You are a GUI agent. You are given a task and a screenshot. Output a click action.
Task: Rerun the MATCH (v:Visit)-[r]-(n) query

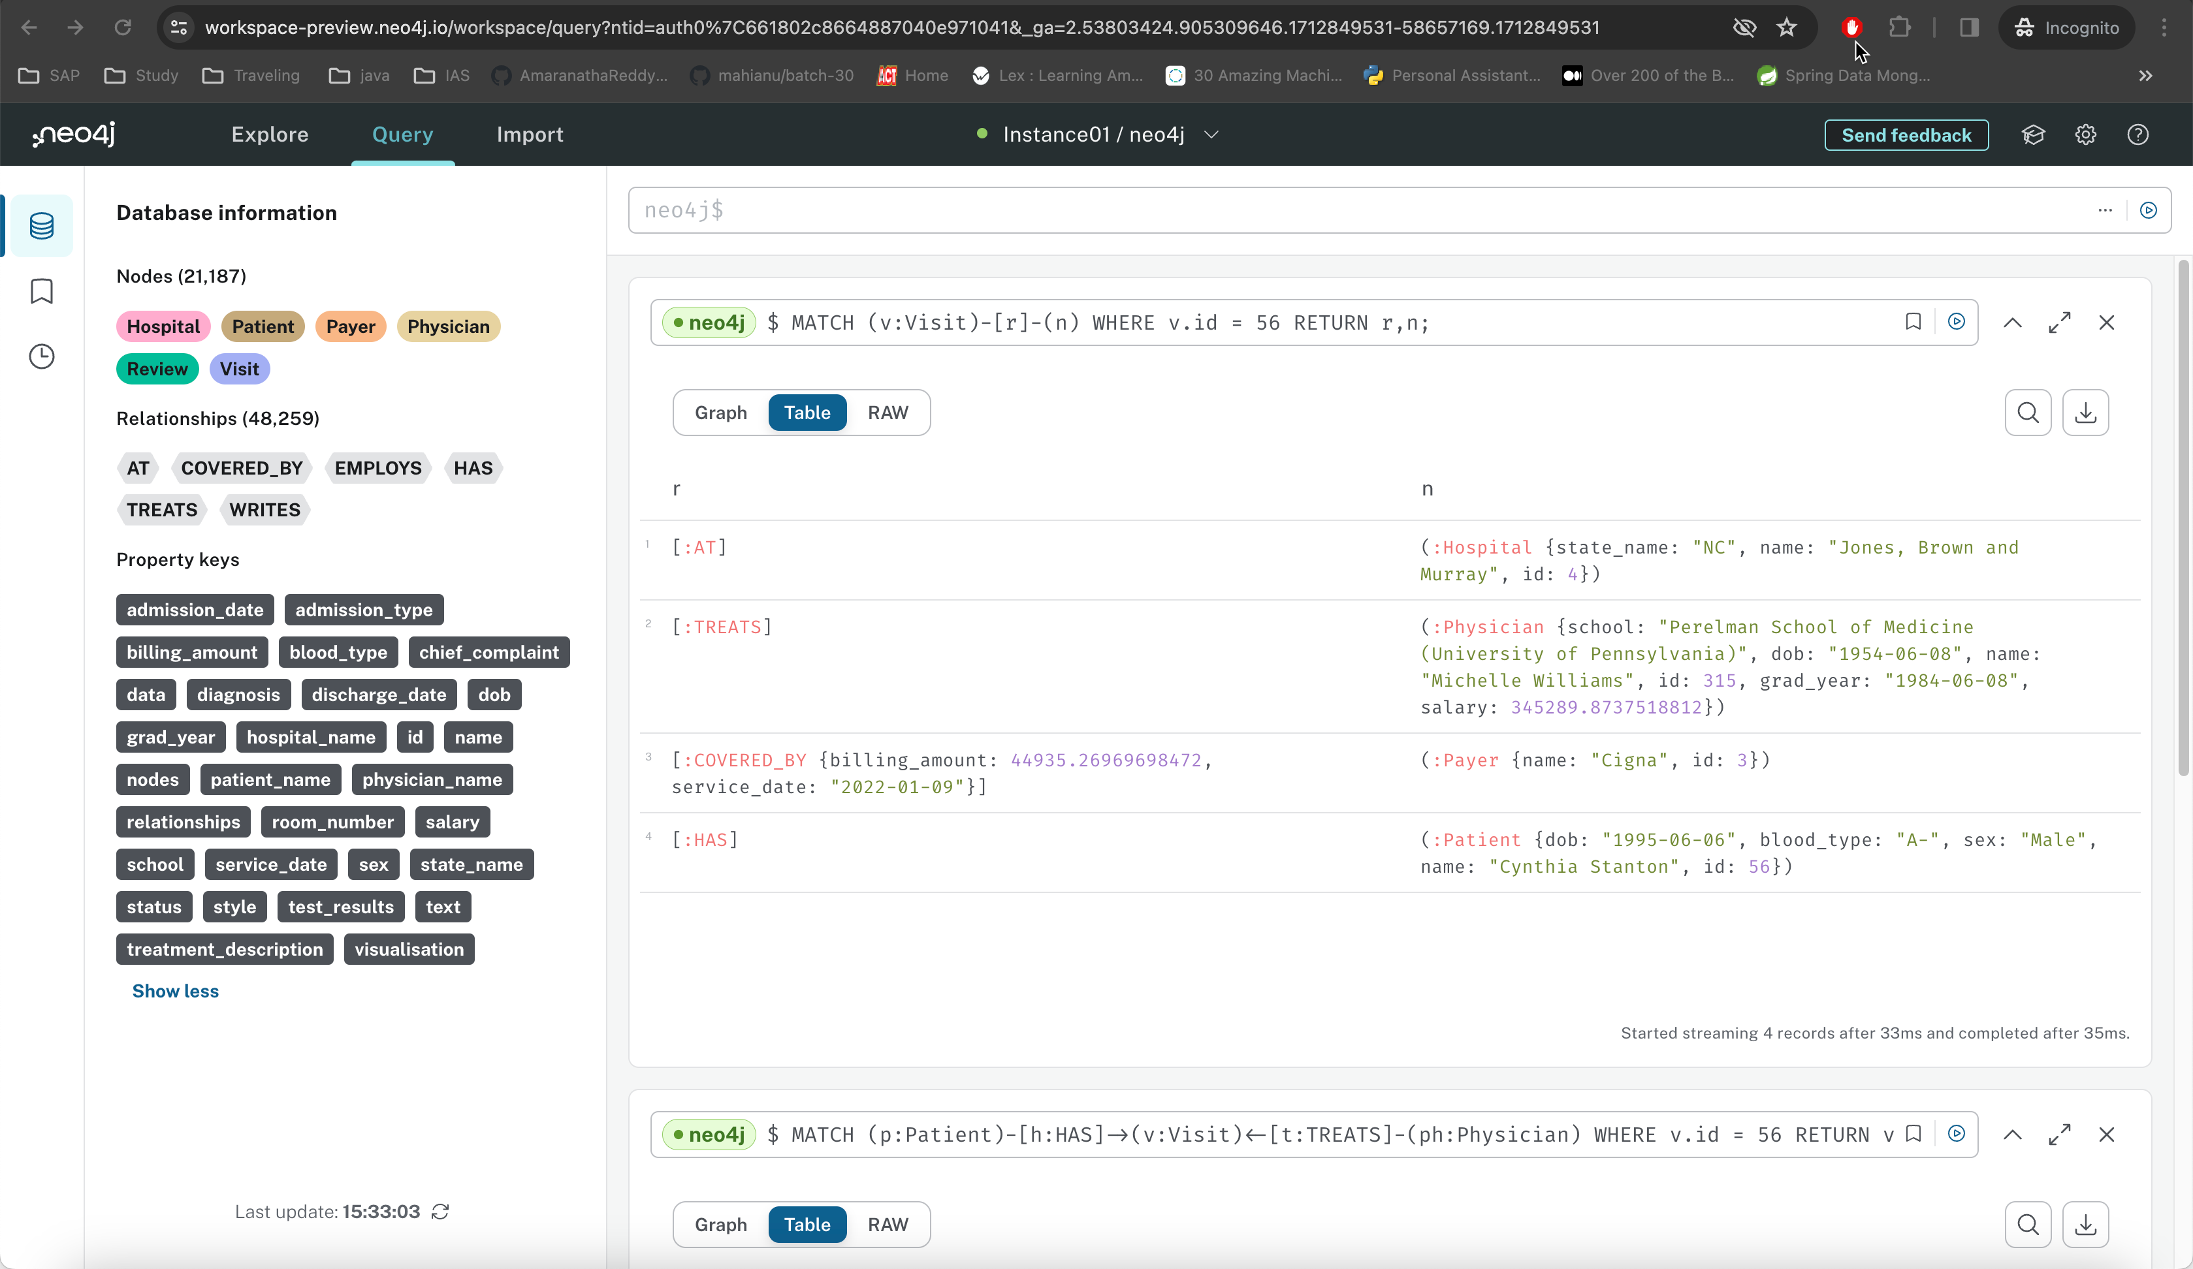click(1957, 322)
